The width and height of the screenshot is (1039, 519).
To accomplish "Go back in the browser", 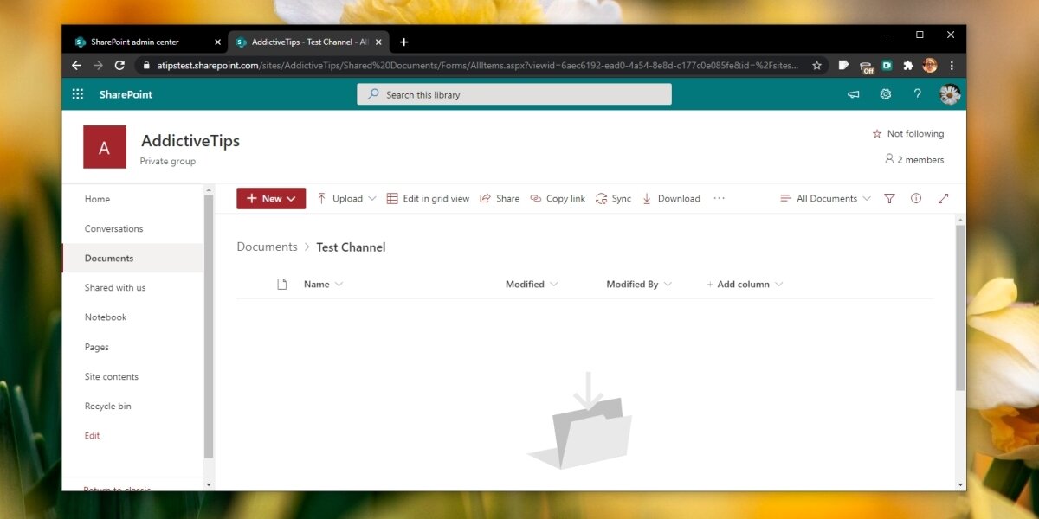I will tap(76, 66).
